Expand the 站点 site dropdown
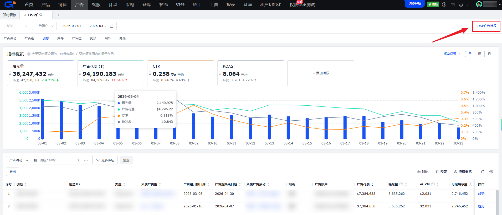This screenshot has height=215, width=502. [x=17, y=26]
